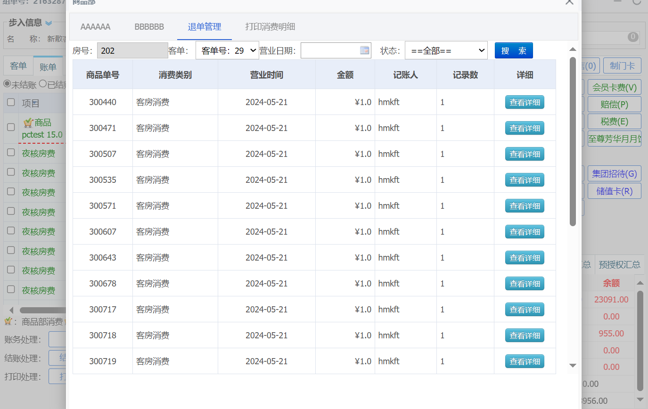Click the 商品单号 column header
This screenshot has width=648, height=409.
pyautogui.click(x=103, y=74)
